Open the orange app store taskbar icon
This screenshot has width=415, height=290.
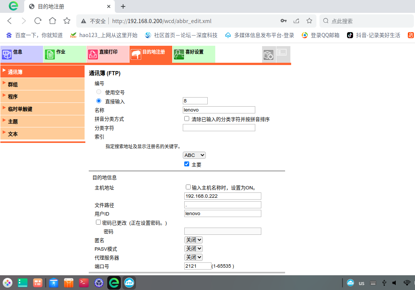pos(69,283)
